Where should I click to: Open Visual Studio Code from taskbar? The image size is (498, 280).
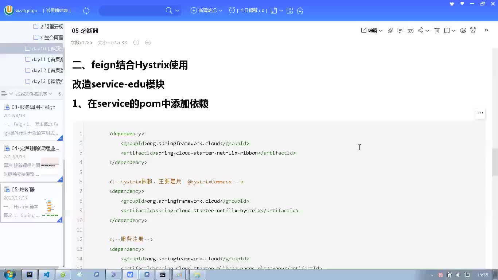click(46, 275)
